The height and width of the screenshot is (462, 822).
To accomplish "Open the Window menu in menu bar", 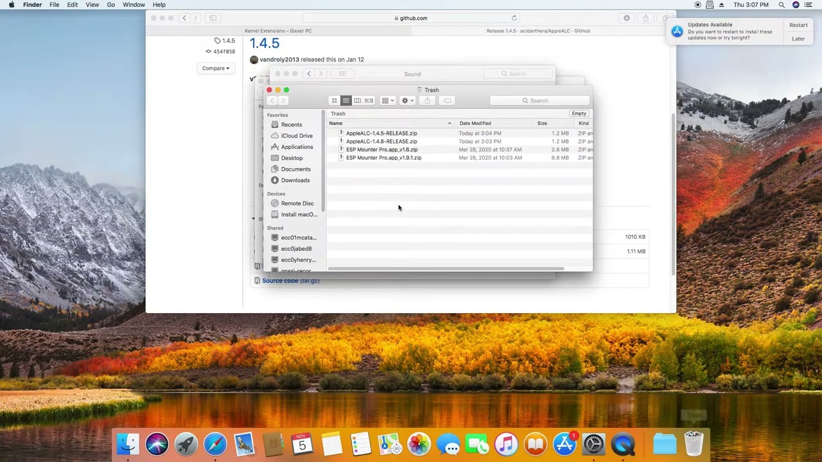I will coord(134,4).
